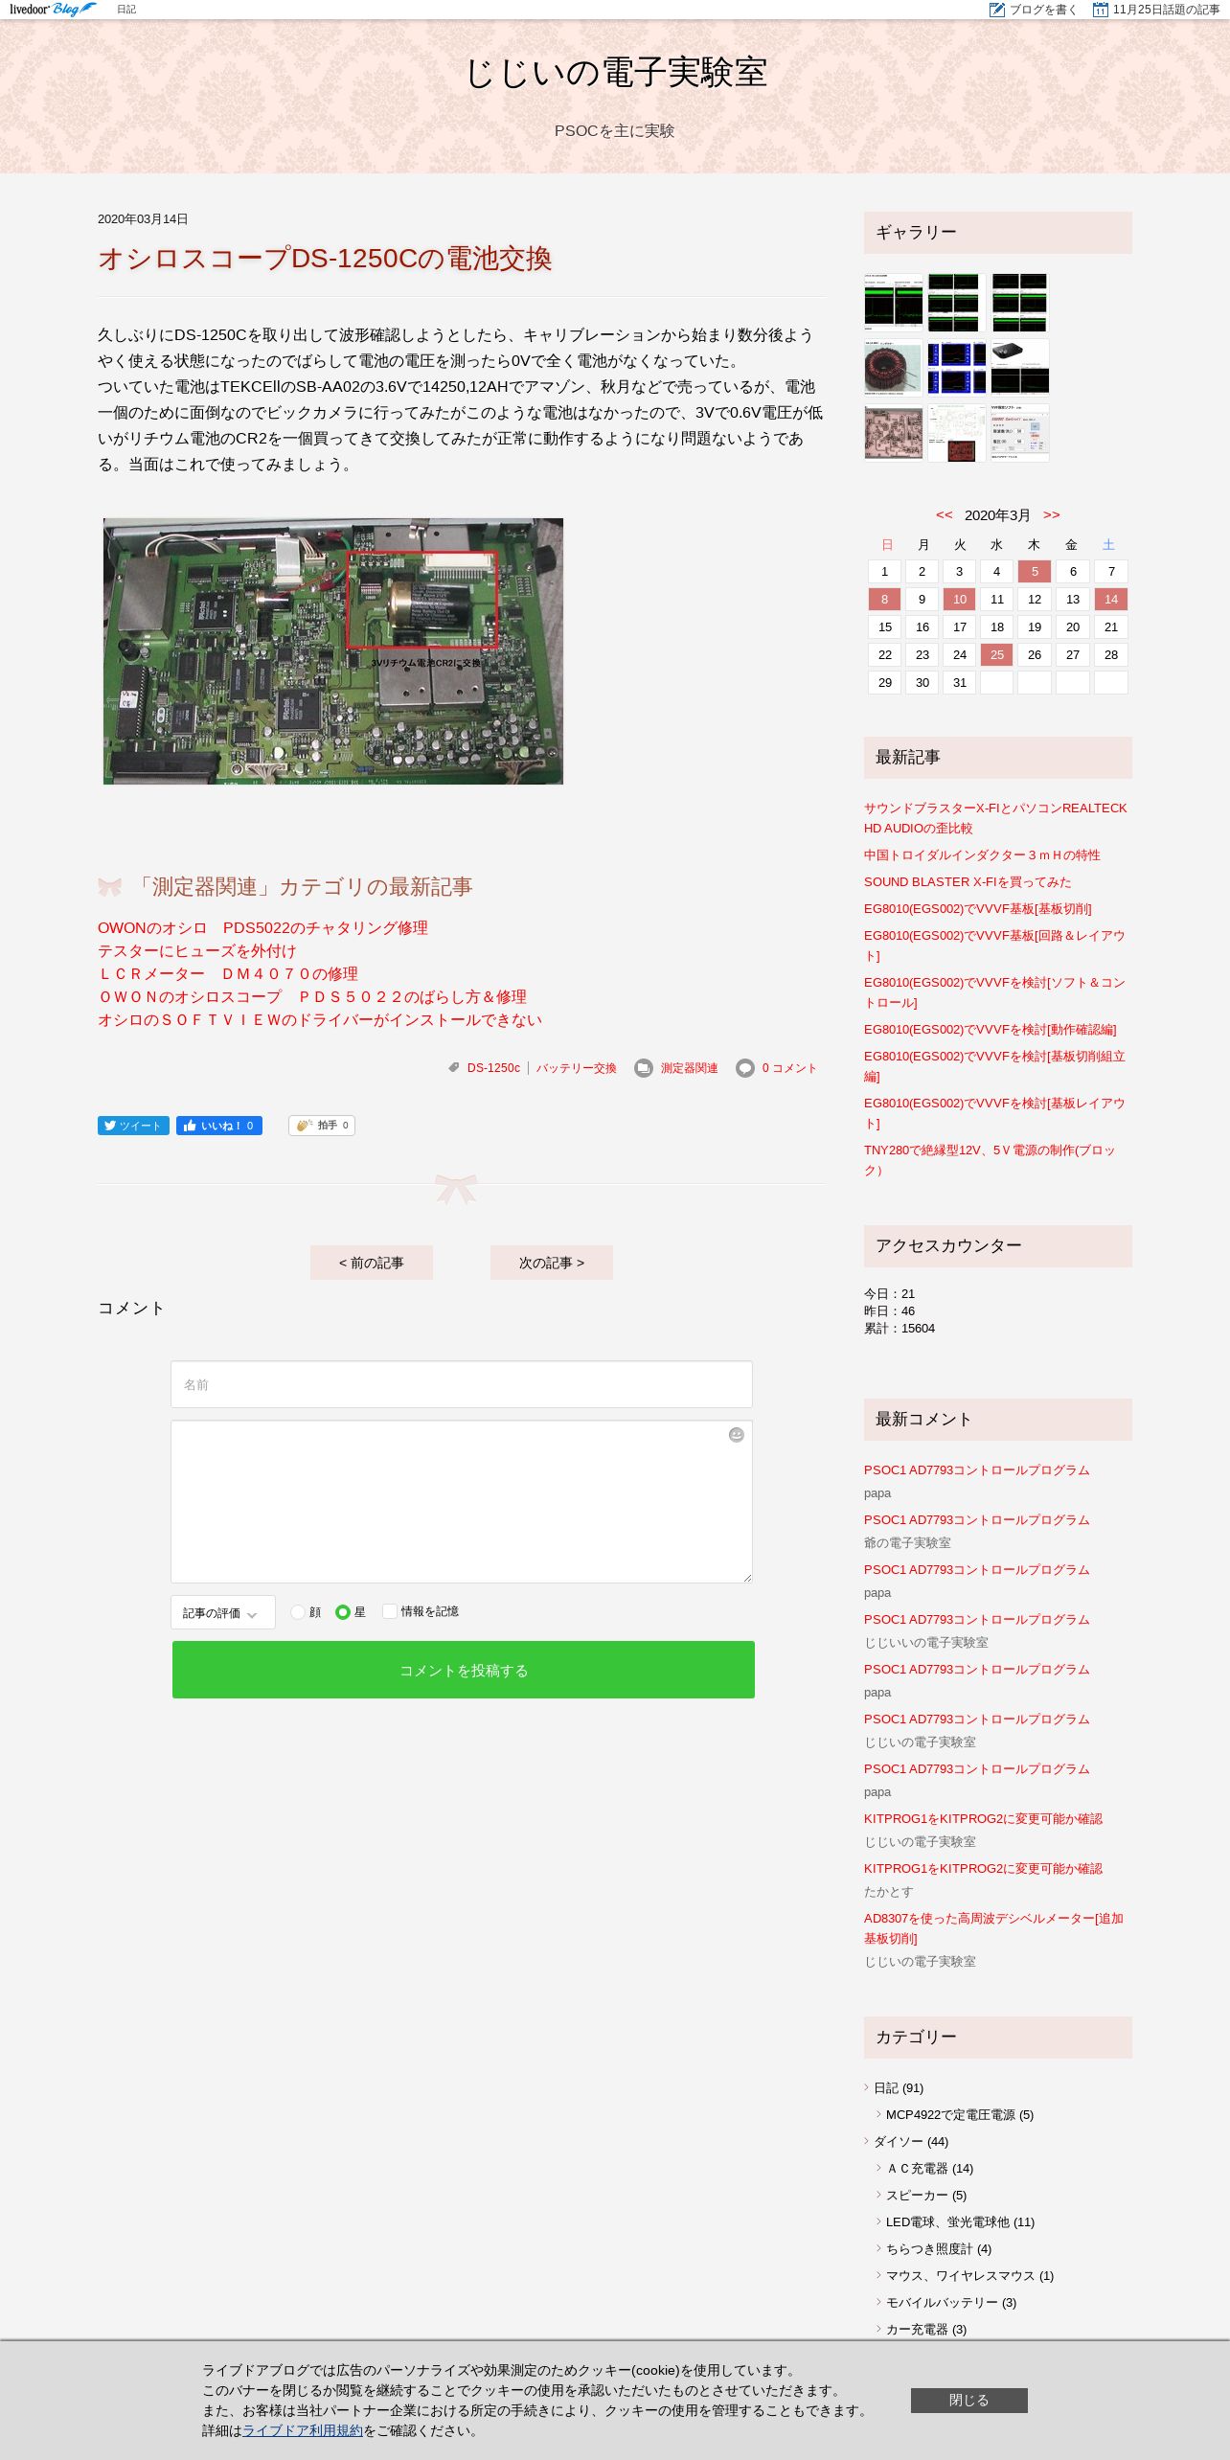Click the comment bubble icon beside 0 コメント
The width and height of the screenshot is (1230, 2460).
(745, 1068)
